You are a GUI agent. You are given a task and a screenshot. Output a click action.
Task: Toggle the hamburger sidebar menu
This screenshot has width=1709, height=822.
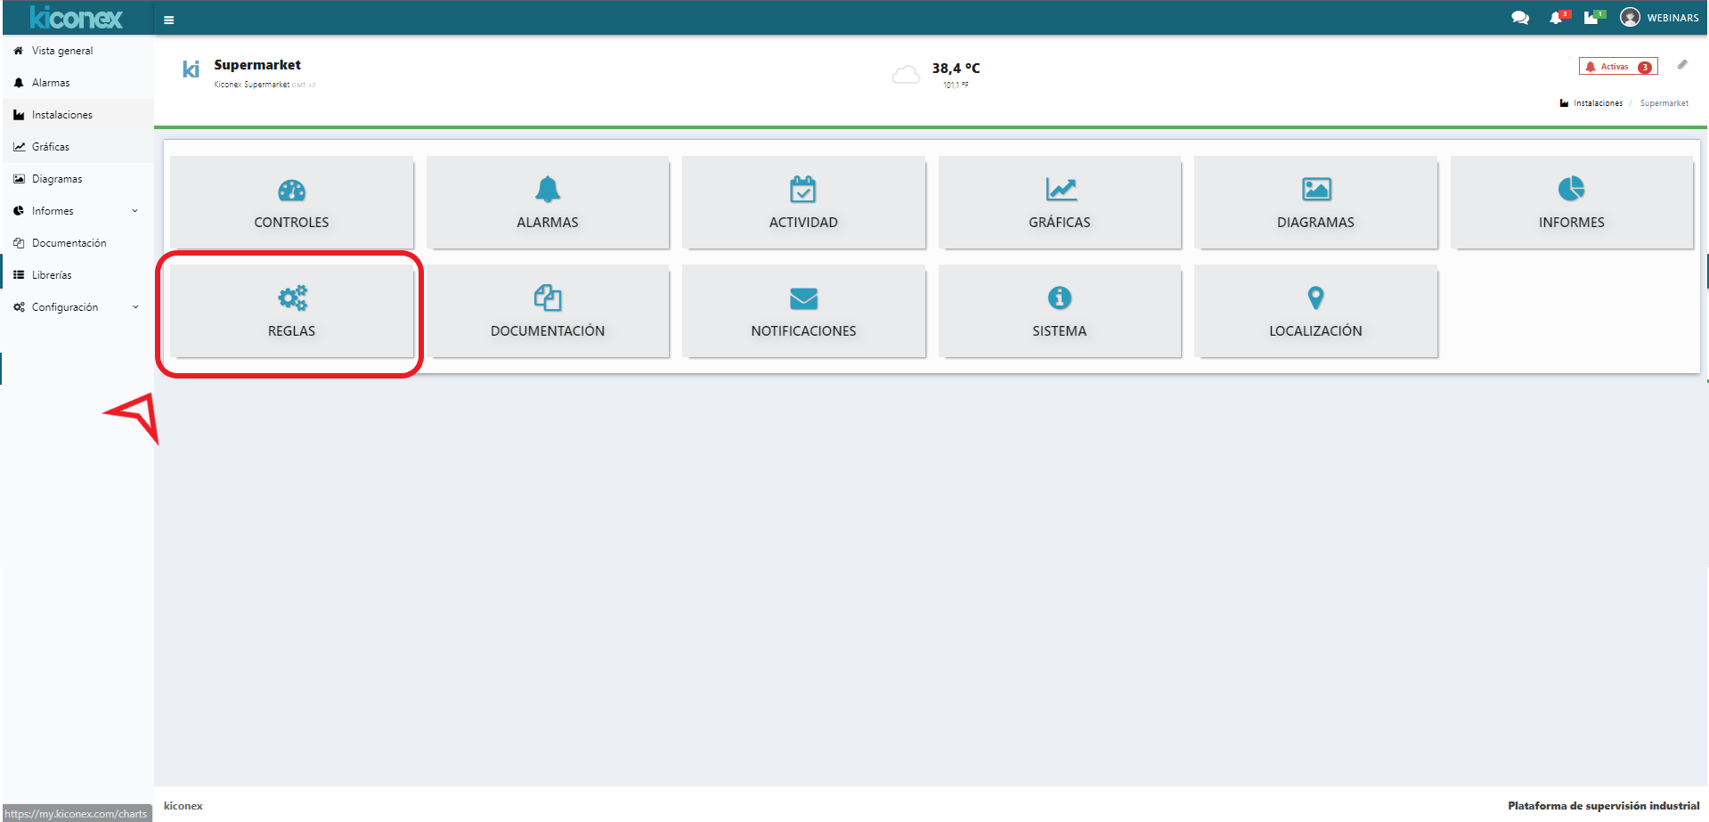click(x=168, y=20)
